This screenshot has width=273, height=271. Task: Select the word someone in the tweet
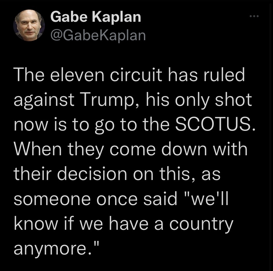(52, 200)
